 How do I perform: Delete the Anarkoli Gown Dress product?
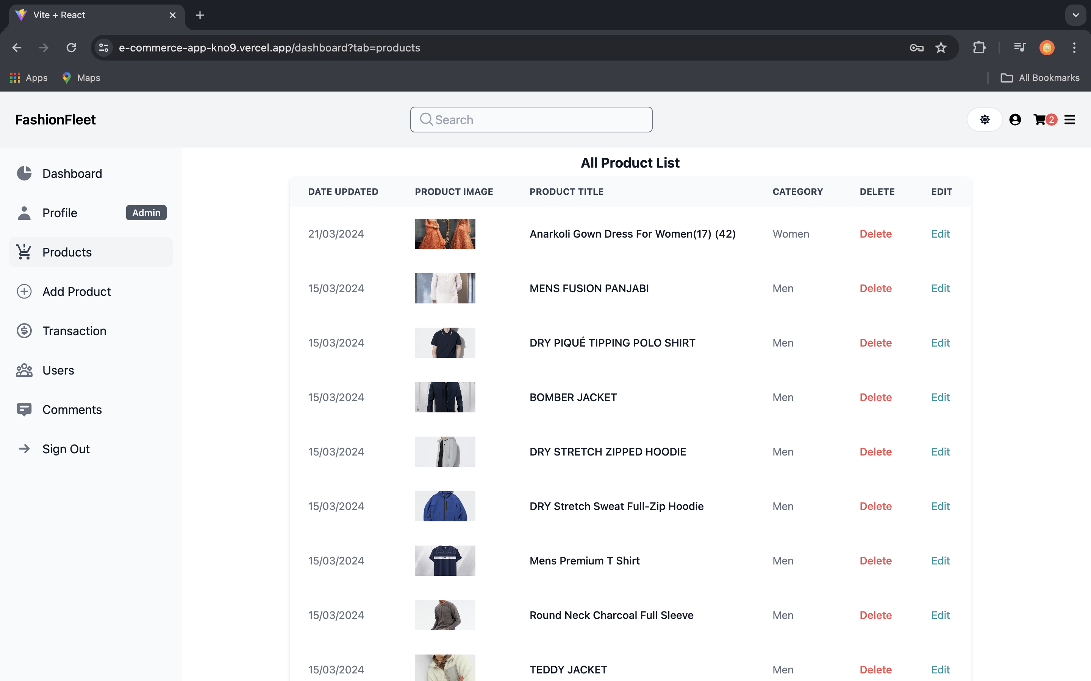(875, 234)
